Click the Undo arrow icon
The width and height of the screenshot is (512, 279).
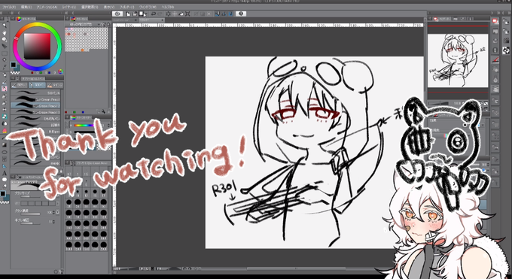(153, 14)
